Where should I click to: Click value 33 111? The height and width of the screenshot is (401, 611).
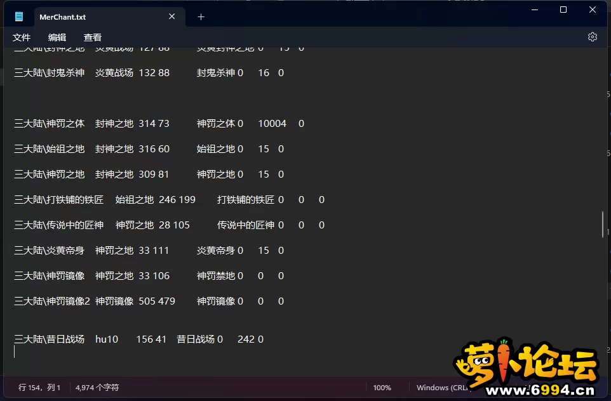(154, 251)
